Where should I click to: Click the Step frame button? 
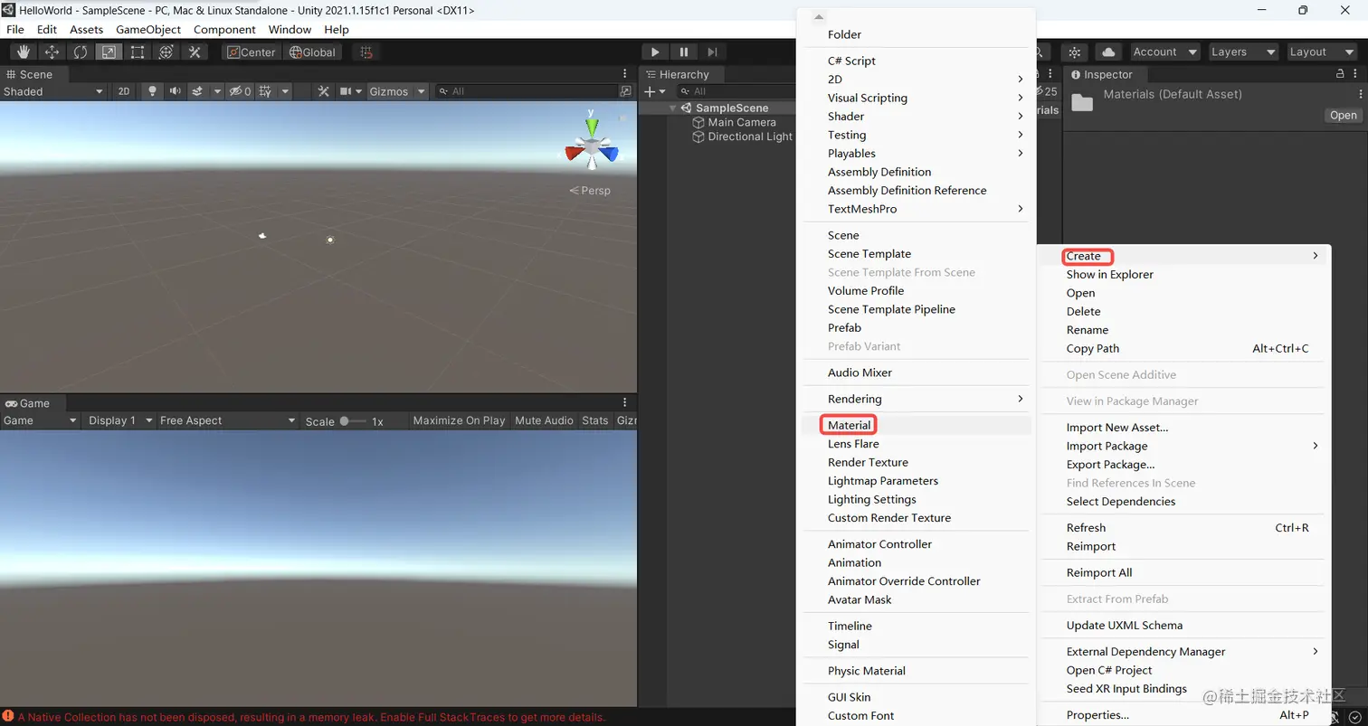pyautogui.click(x=713, y=52)
